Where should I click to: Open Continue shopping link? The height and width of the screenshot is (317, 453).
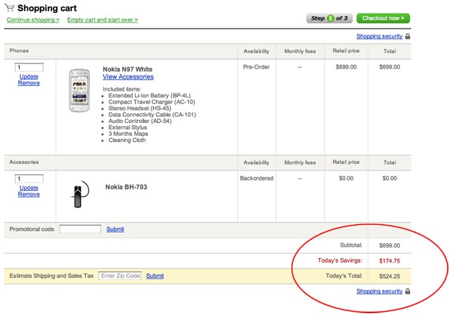tap(32, 19)
